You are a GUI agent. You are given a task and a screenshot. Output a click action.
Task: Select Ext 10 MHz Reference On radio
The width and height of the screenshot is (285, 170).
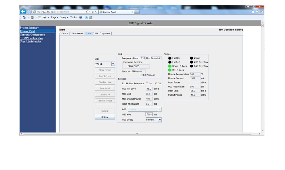click(x=147, y=83)
